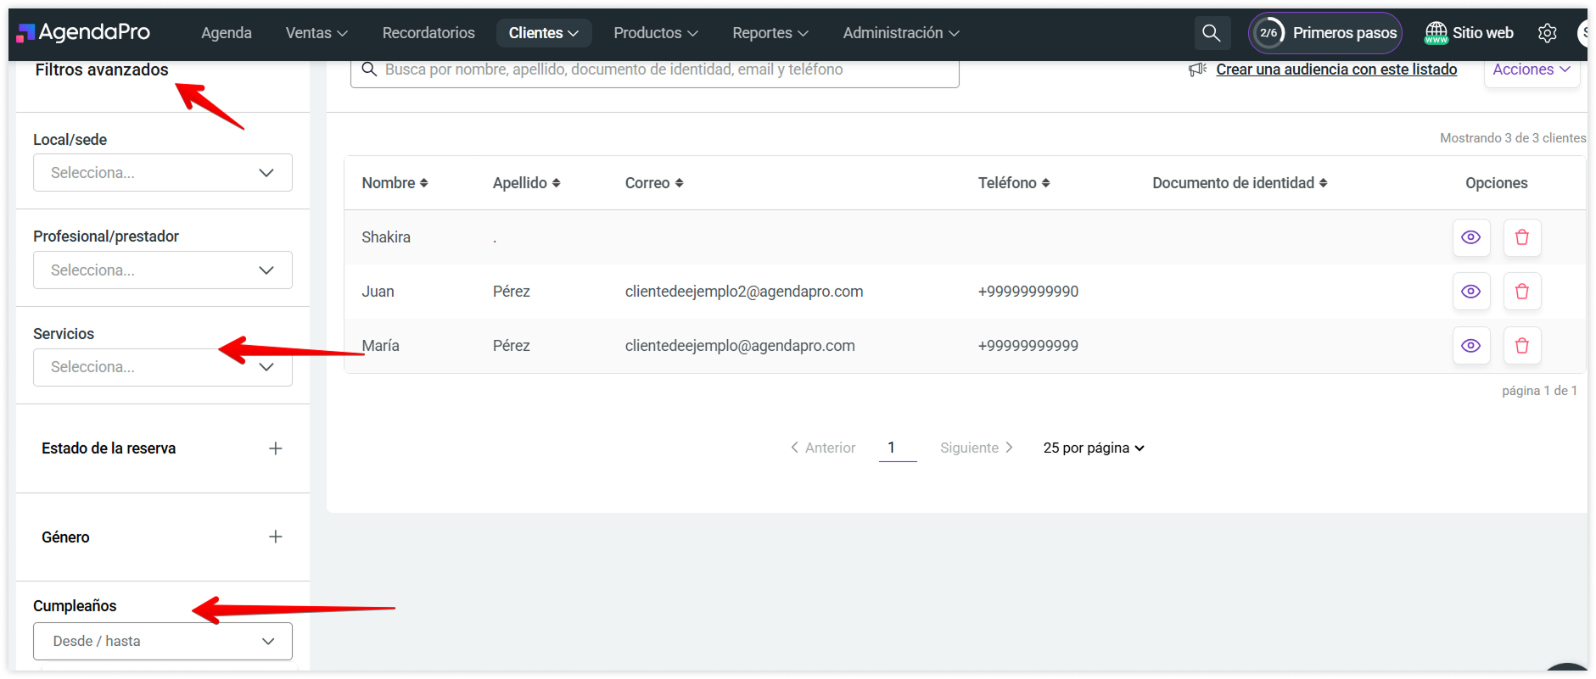Open the Servicios dropdown

tap(163, 367)
